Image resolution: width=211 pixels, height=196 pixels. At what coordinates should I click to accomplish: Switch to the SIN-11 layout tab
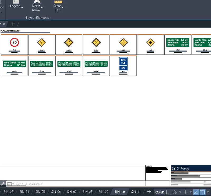point(136,192)
